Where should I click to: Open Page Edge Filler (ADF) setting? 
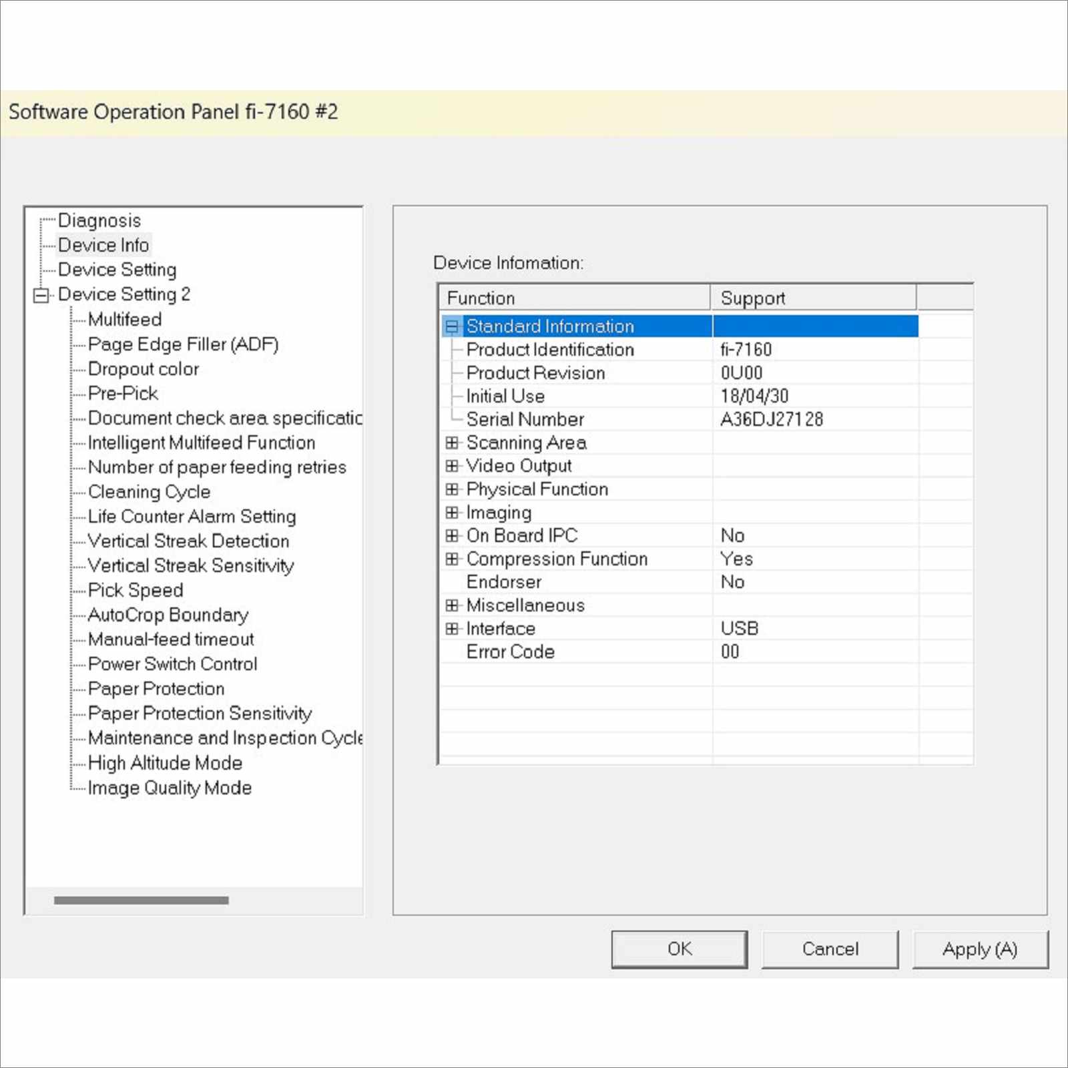click(x=183, y=344)
